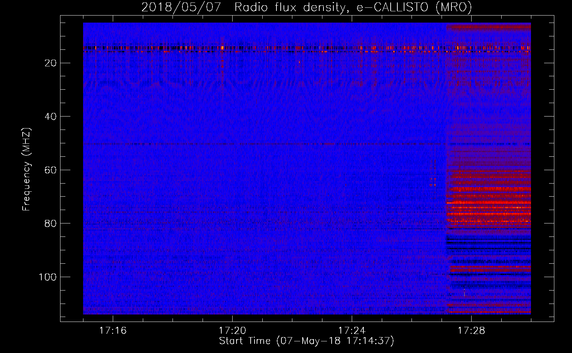Screen dimensions: 572x353
Task: Click the 'Frequency (MHZ)' y-axis label
Action: coord(27,169)
